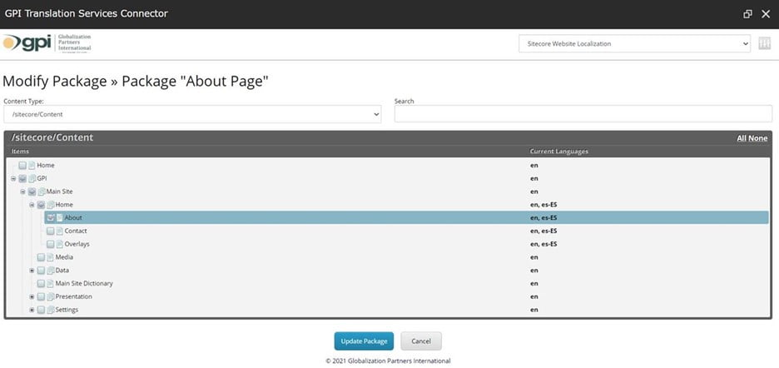The width and height of the screenshot is (779, 368).
Task: Check the Presentation item checkbox
Action: pos(41,297)
